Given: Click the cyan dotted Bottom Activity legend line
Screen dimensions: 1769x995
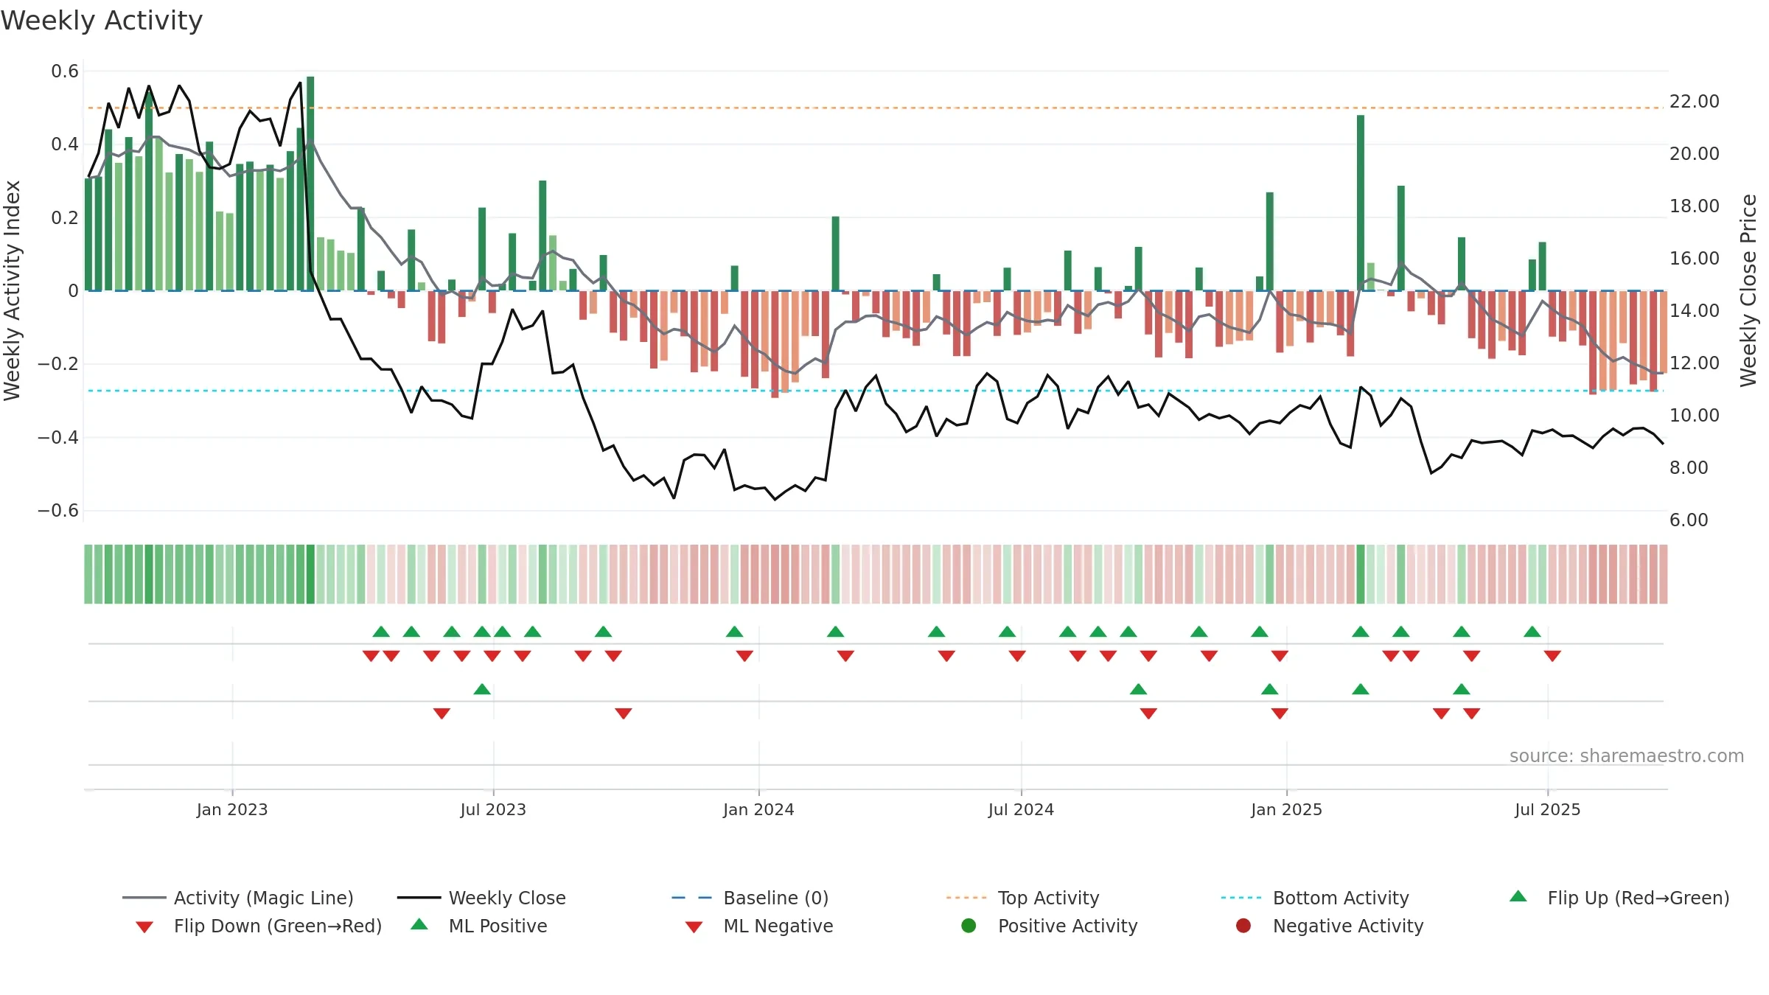Looking at the screenshot, I should tap(1241, 898).
